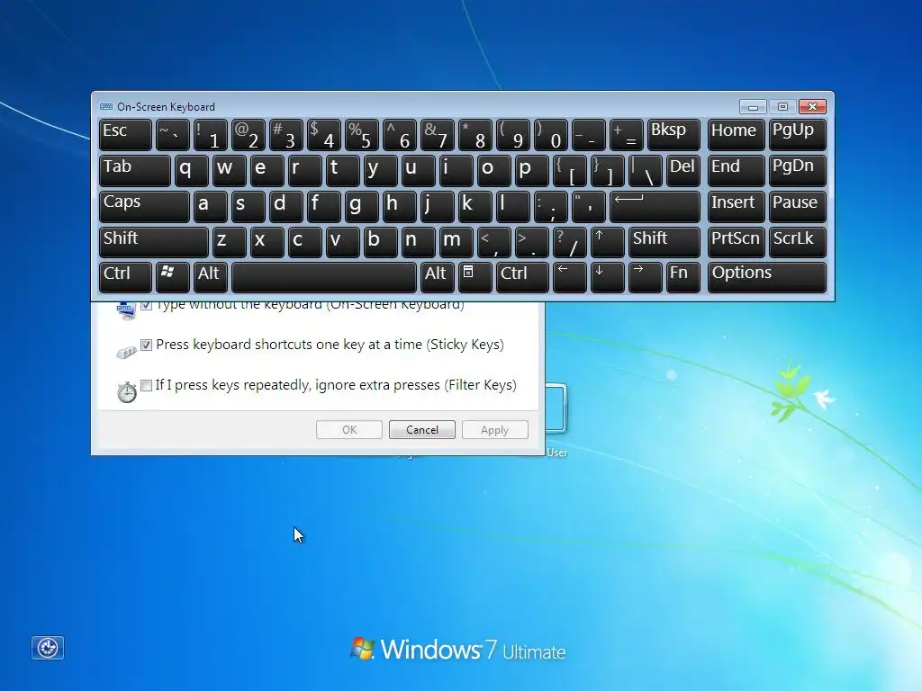The height and width of the screenshot is (691, 922).
Task: Tap the number 1 key
Action: tap(210, 135)
